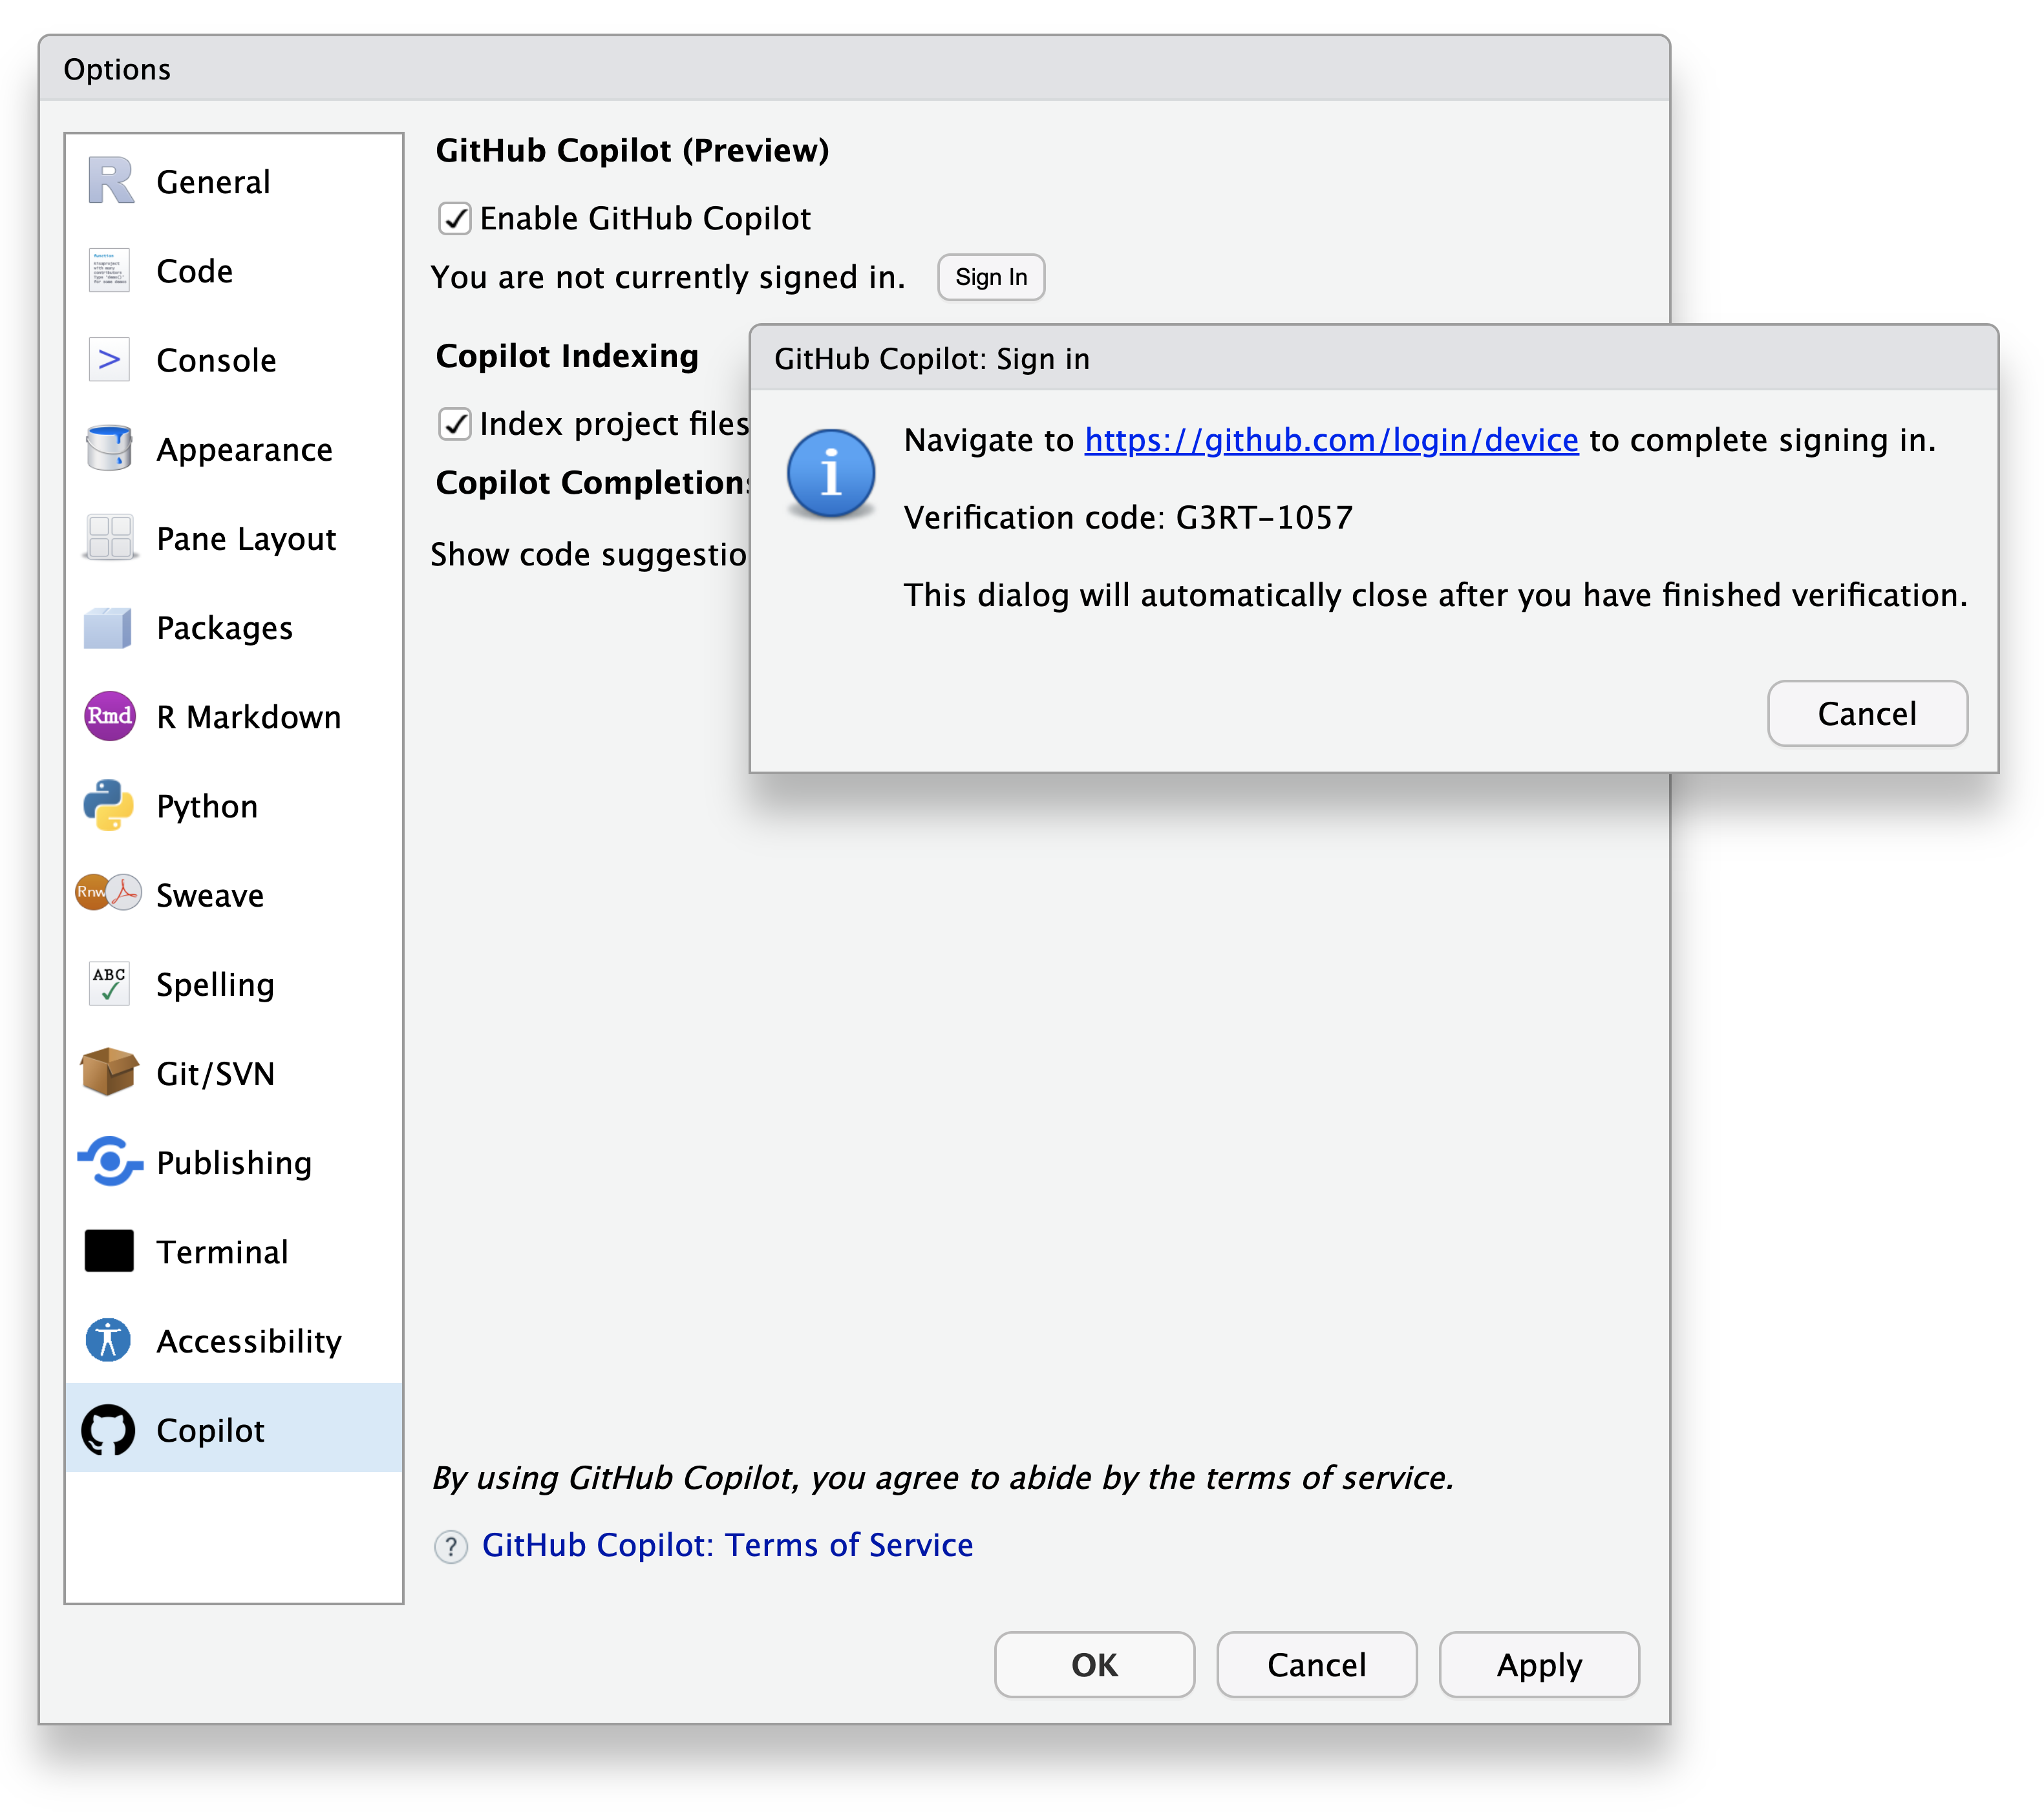Screen dimensions: 2044x1812
Task: Cancel the GitHub Copilot sign in dialog
Action: pyautogui.click(x=1866, y=713)
